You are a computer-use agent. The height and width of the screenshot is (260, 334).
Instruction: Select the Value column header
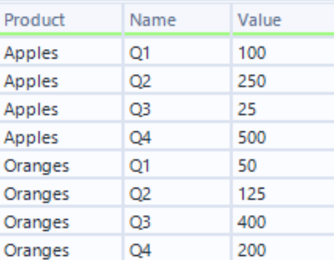[x=284, y=20]
